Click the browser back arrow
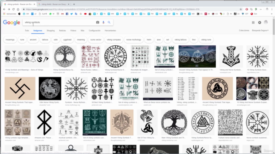The width and height of the screenshot is (275, 154). (x=4, y=9)
